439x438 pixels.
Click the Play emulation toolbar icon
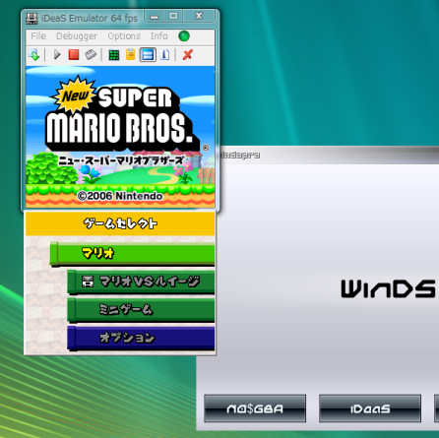pos(57,54)
